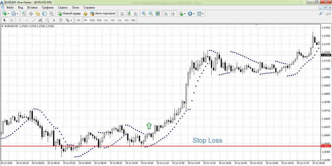Click the red 1.16412 price label
Viewport: 332px width, 166px height.
(x=326, y=146)
